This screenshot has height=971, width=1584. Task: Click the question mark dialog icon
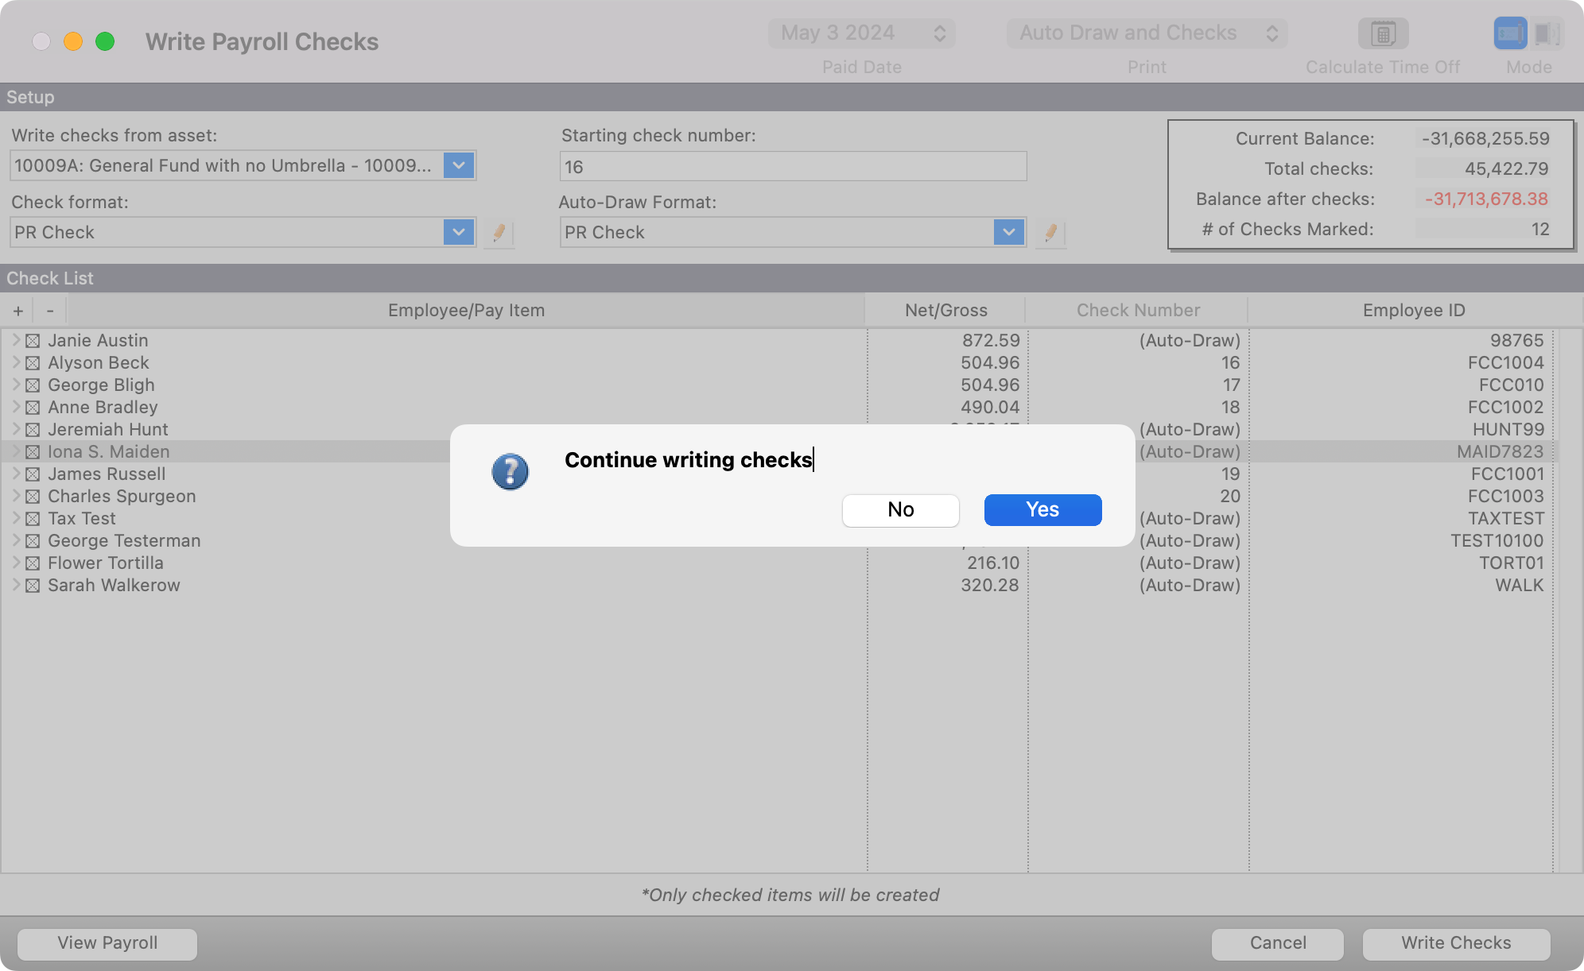[x=510, y=472]
